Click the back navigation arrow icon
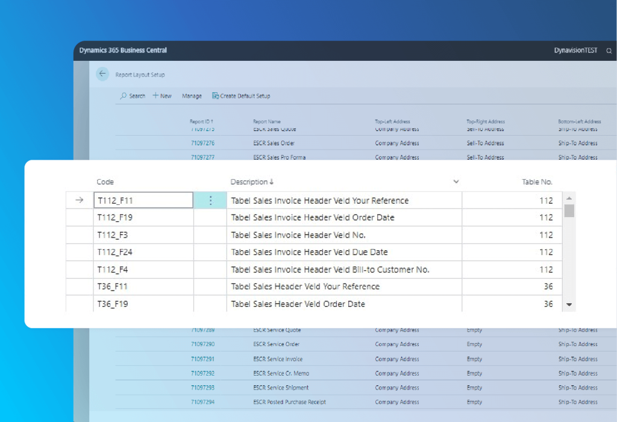This screenshot has width=617, height=422. (102, 74)
